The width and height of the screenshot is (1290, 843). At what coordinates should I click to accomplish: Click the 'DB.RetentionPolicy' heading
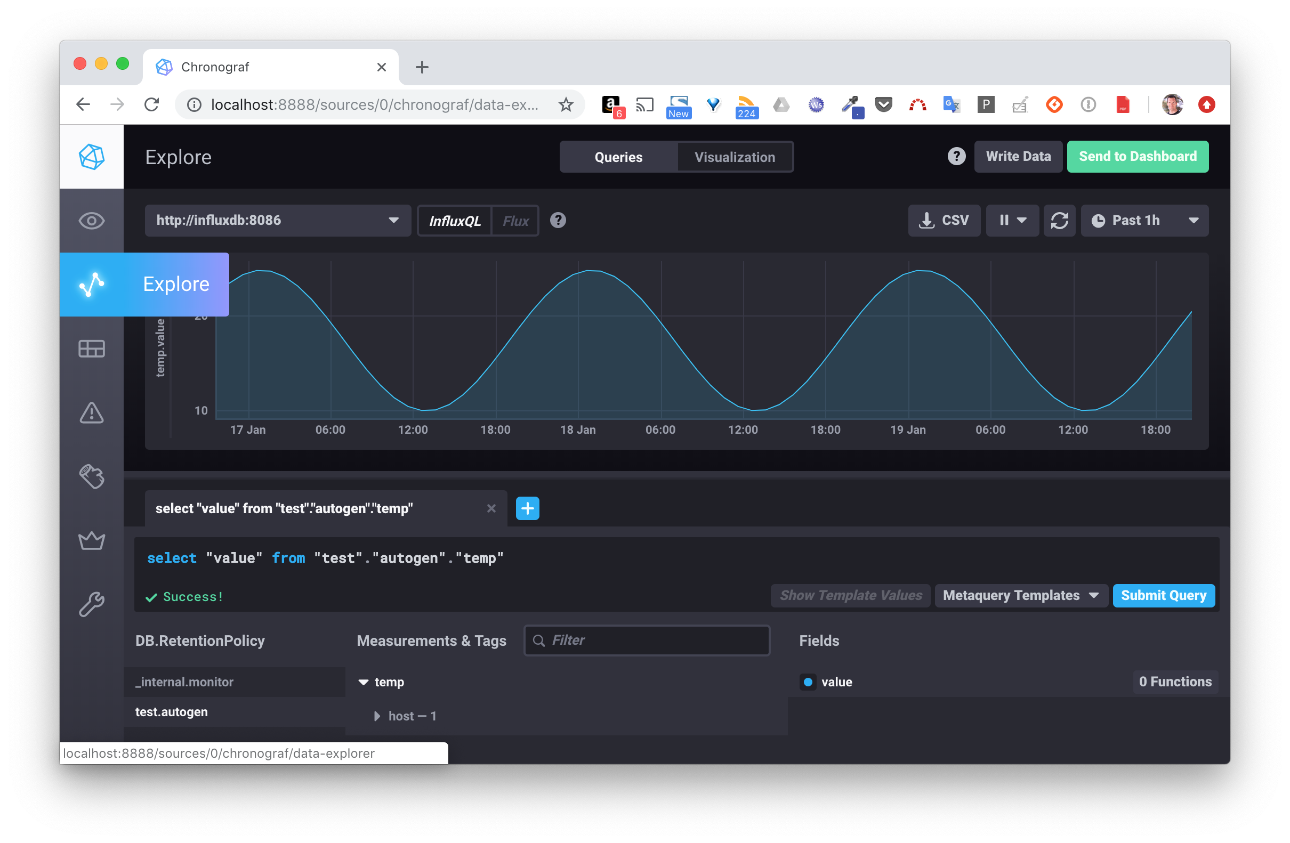(200, 641)
